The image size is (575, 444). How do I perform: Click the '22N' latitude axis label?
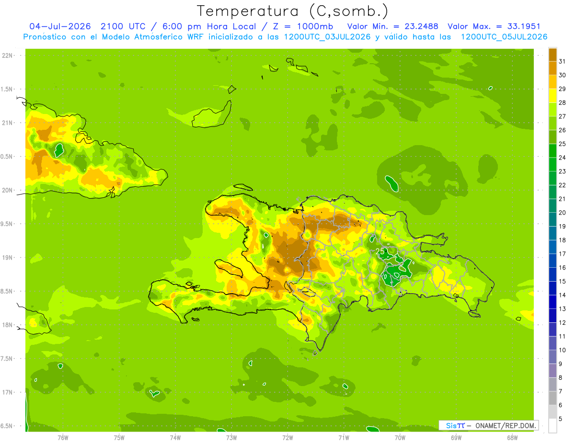[x=8, y=55]
